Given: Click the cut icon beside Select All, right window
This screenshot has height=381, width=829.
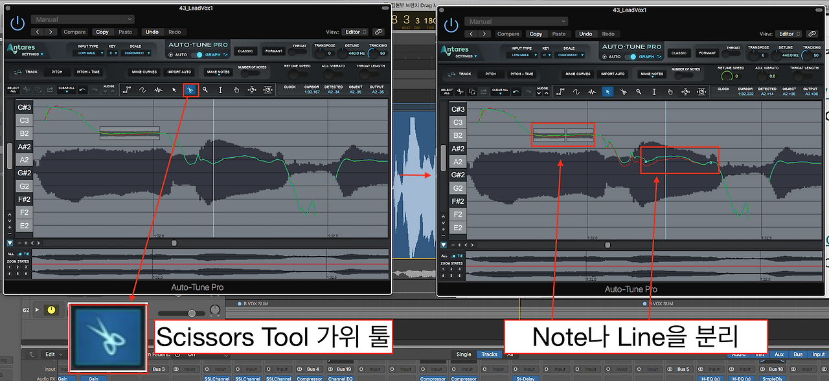Looking at the screenshot, I should 461,92.
